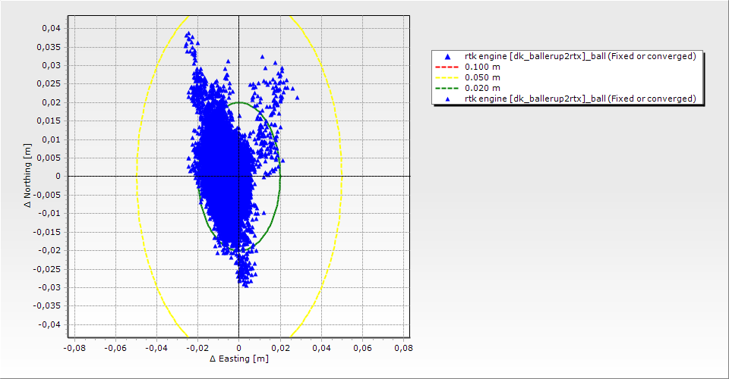The image size is (729, 379).
Task: Click the 0,005 Northing axis label
Action: 49,158
